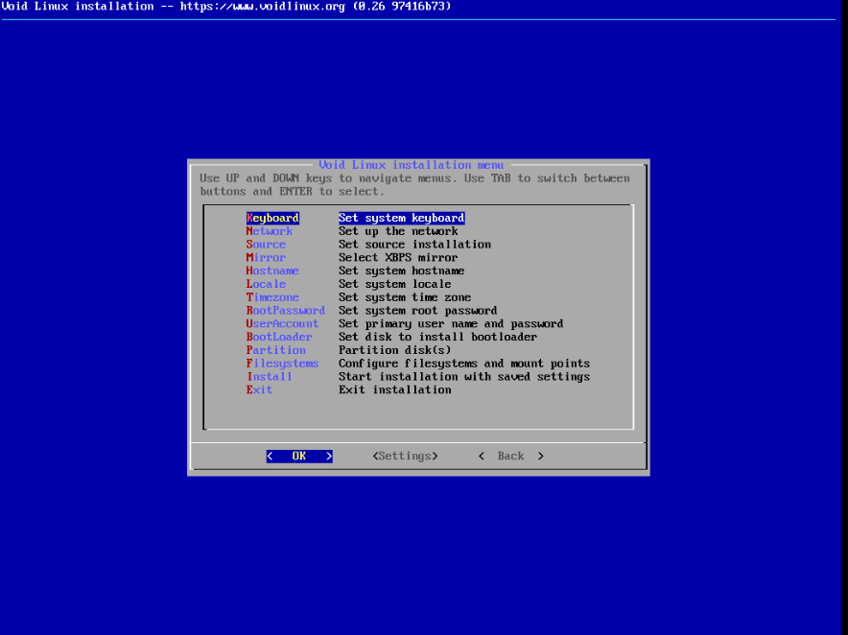The image size is (848, 635).
Task: Open the Settings button
Action: [405, 456]
